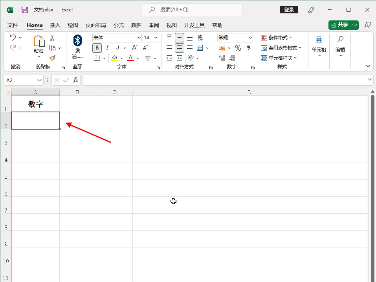
Task: Select cell A1 containing 数字
Action: tap(35, 104)
